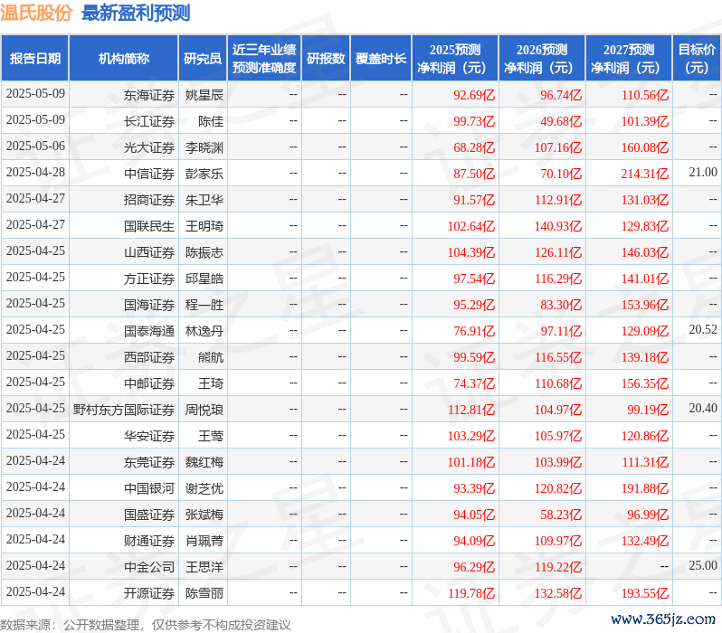The height and width of the screenshot is (633, 722).
Task: Click the 近三年业绩预测准确度 column header
Action: click(x=263, y=59)
